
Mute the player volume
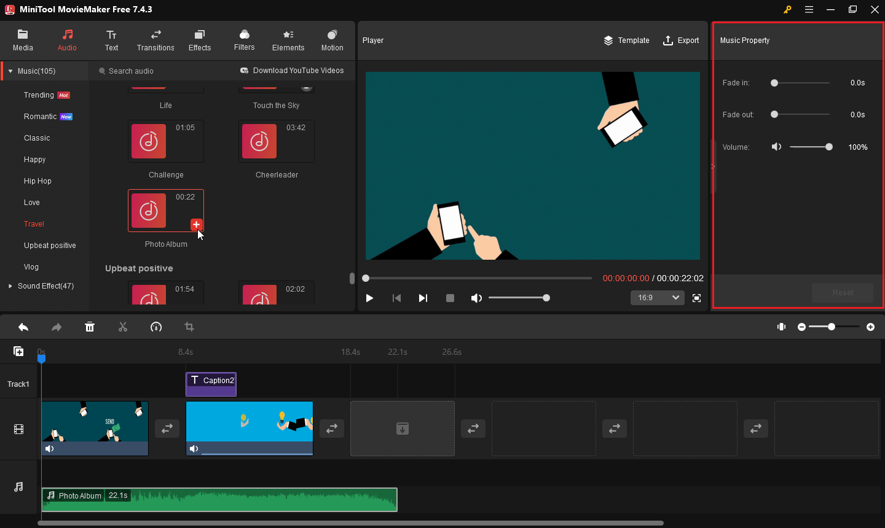coord(476,298)
